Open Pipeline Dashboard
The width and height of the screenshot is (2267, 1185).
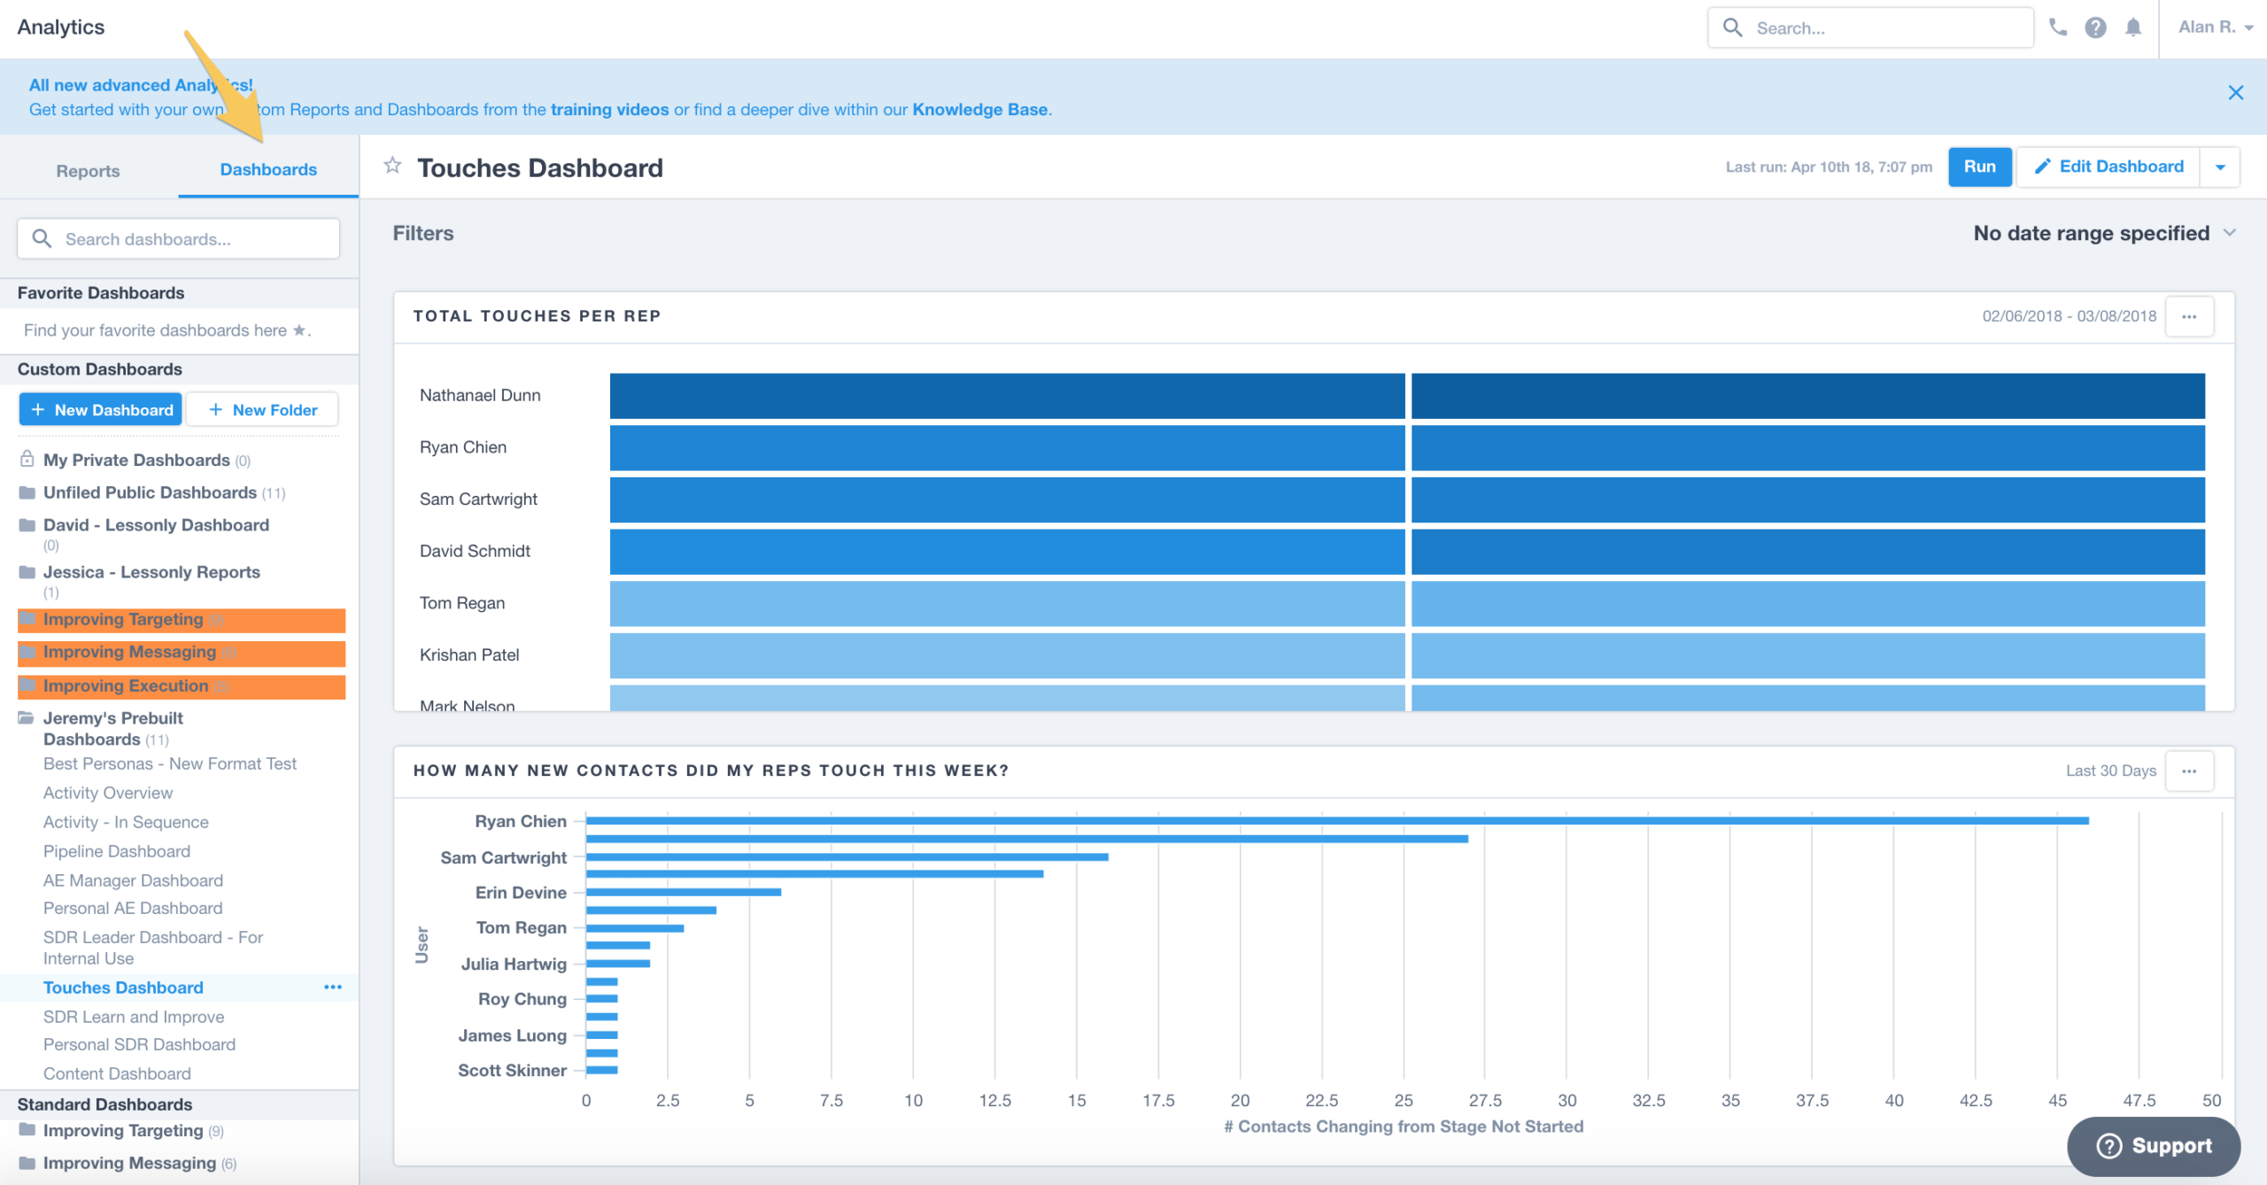pos(117,851)
